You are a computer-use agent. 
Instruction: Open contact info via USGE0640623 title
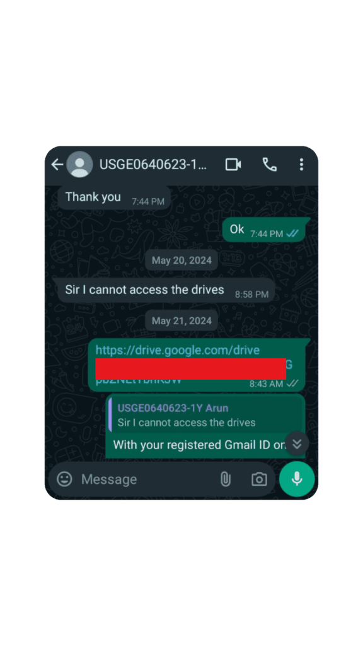[153, 165]
